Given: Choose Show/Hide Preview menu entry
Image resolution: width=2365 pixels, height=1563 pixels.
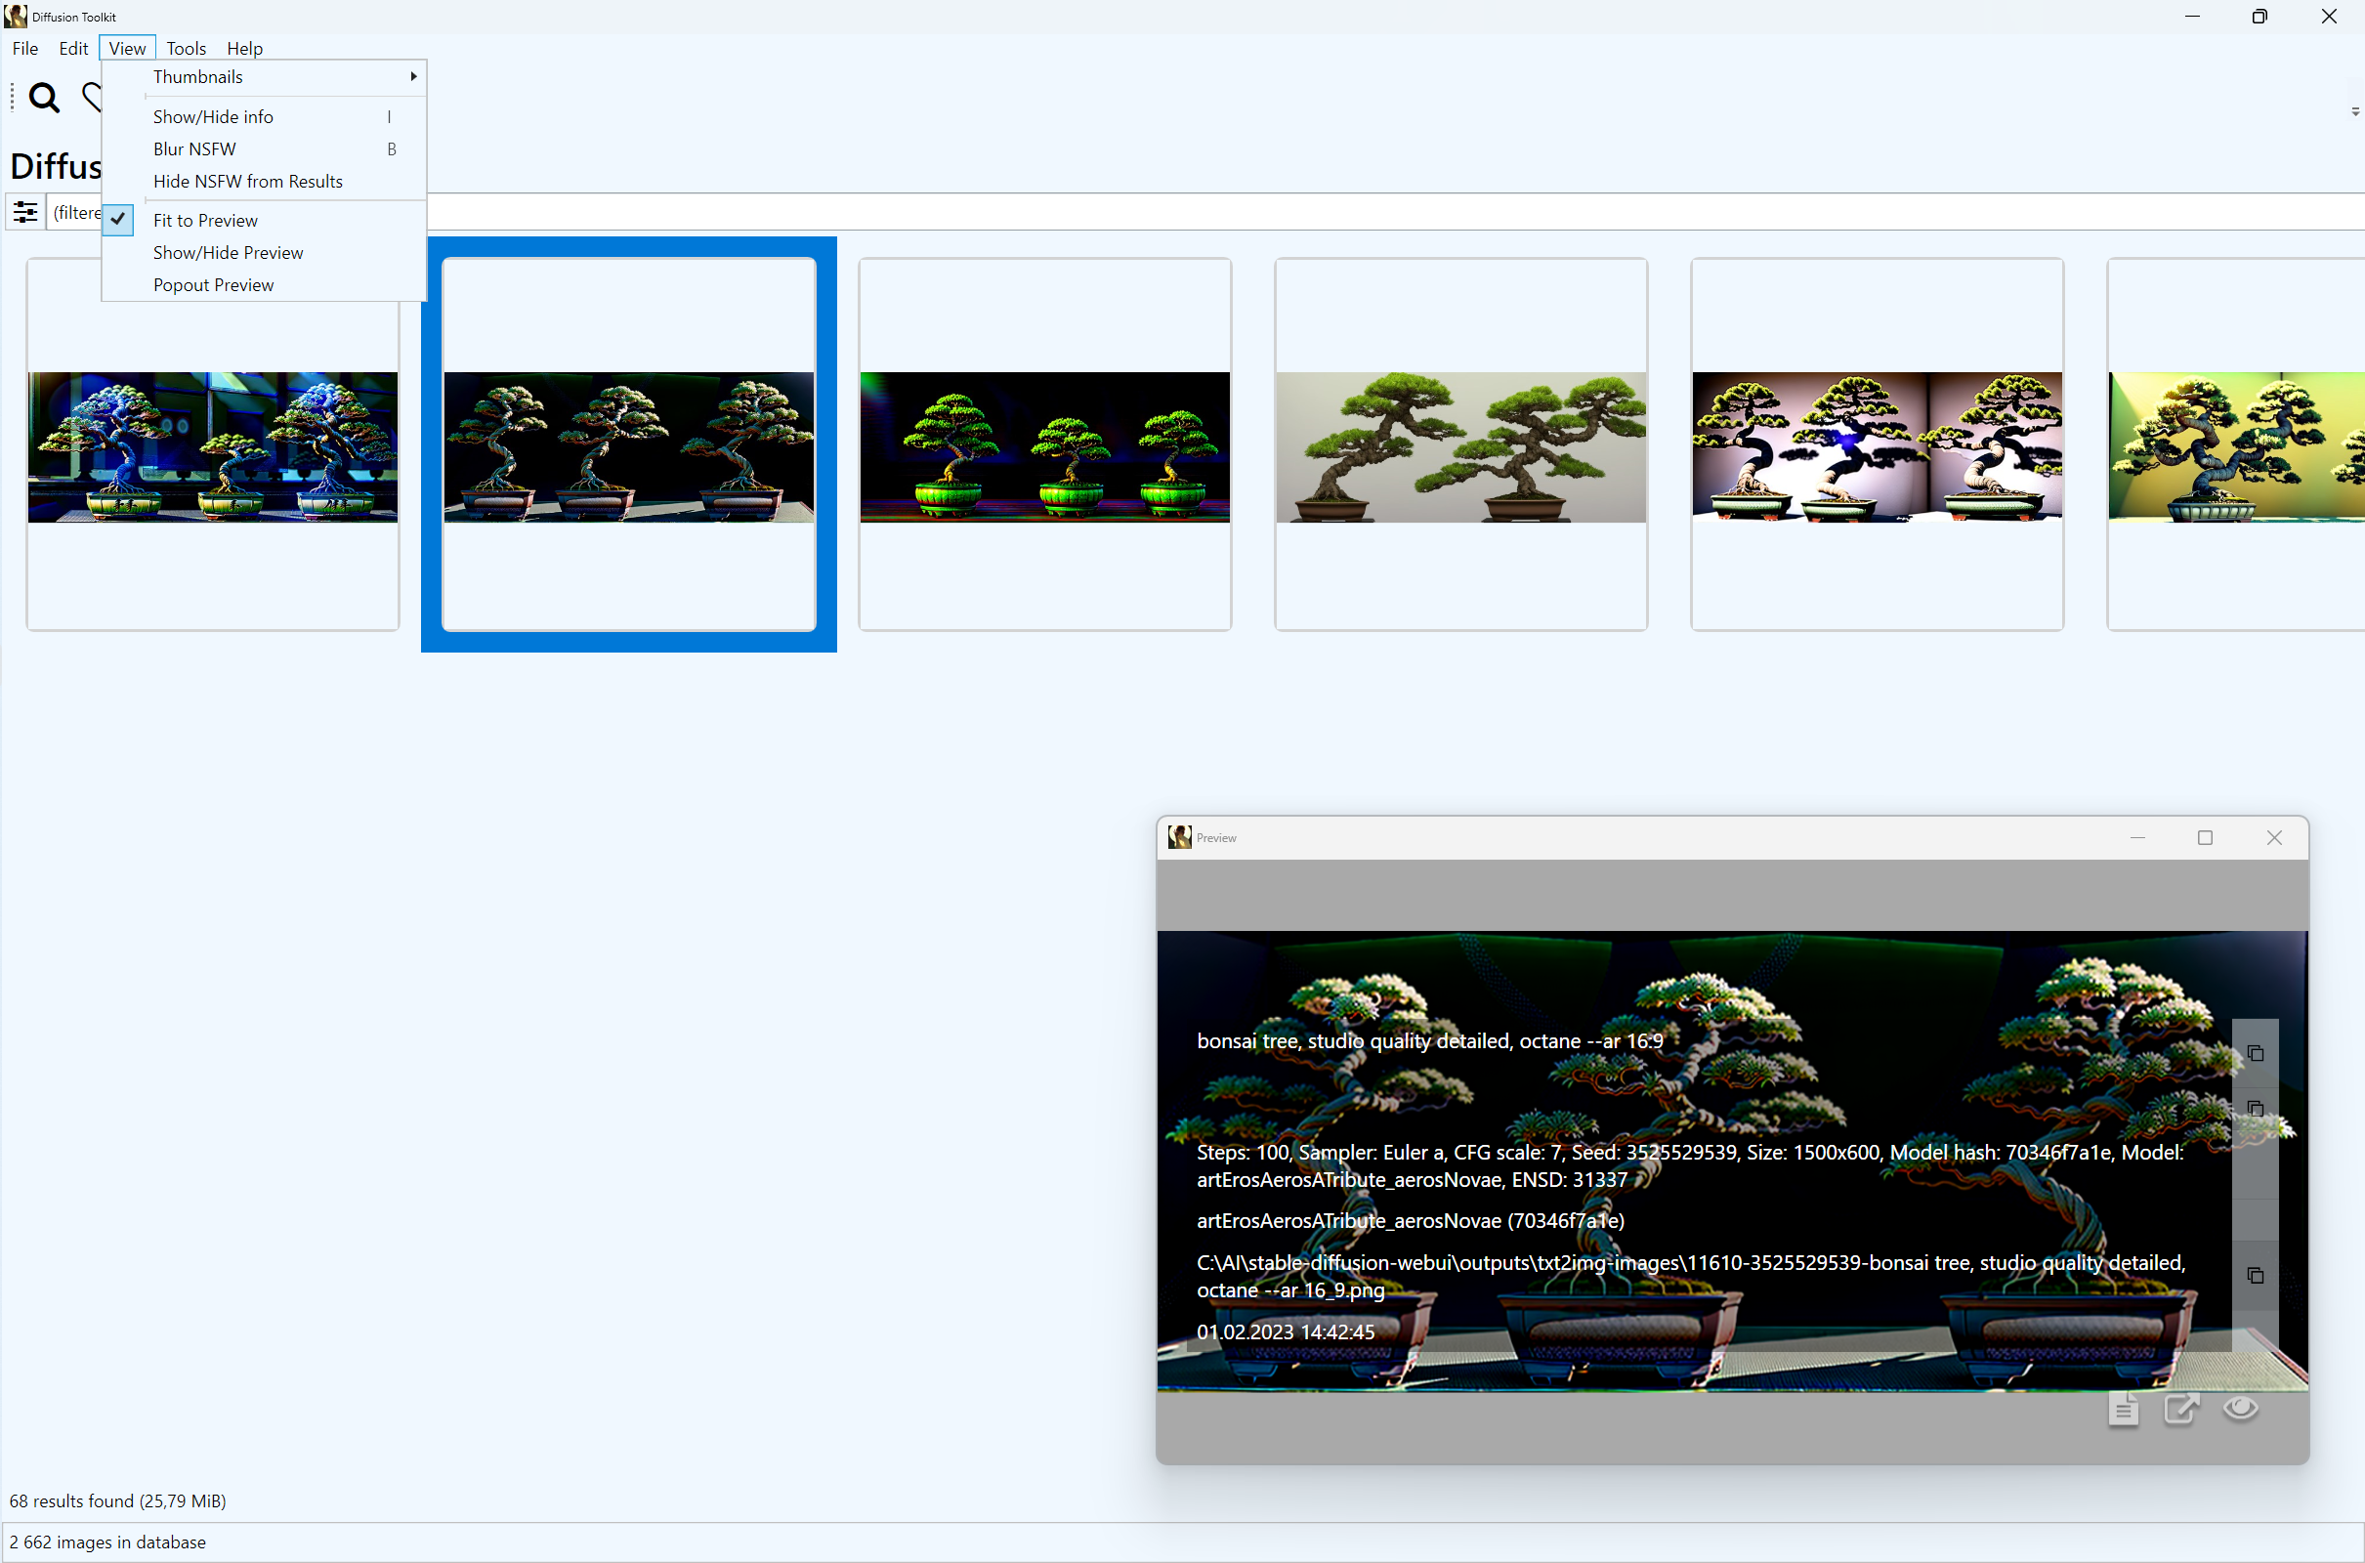Looking at the screenshot, I should pyautogui.click(x=228, y=252).
